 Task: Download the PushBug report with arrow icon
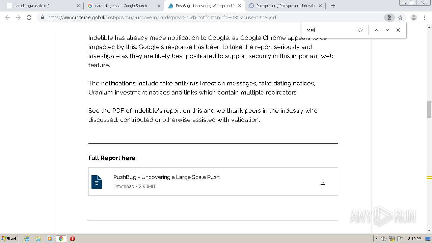(323, 182)
